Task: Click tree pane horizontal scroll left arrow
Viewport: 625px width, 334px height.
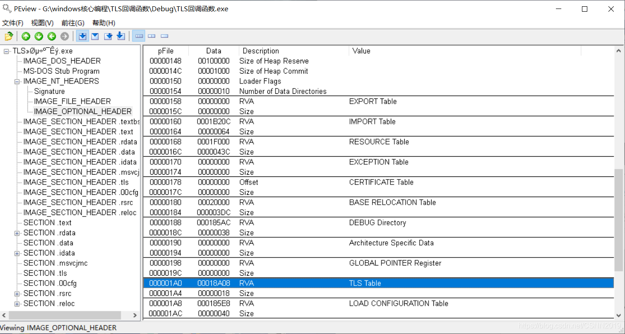Action: pyautogui.click(x=4, y=315)
